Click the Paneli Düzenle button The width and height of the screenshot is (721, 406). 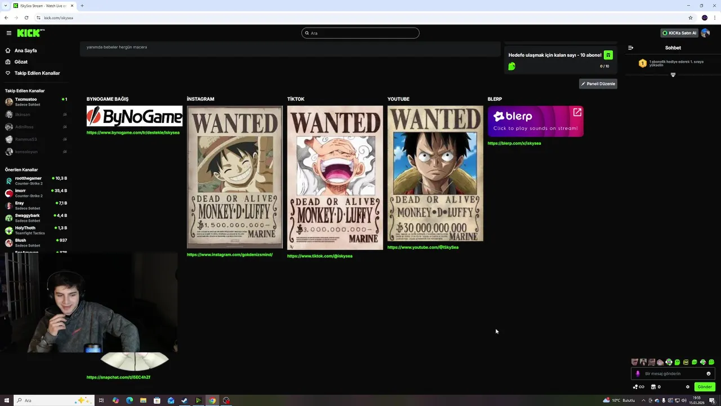tap(598, 83)
